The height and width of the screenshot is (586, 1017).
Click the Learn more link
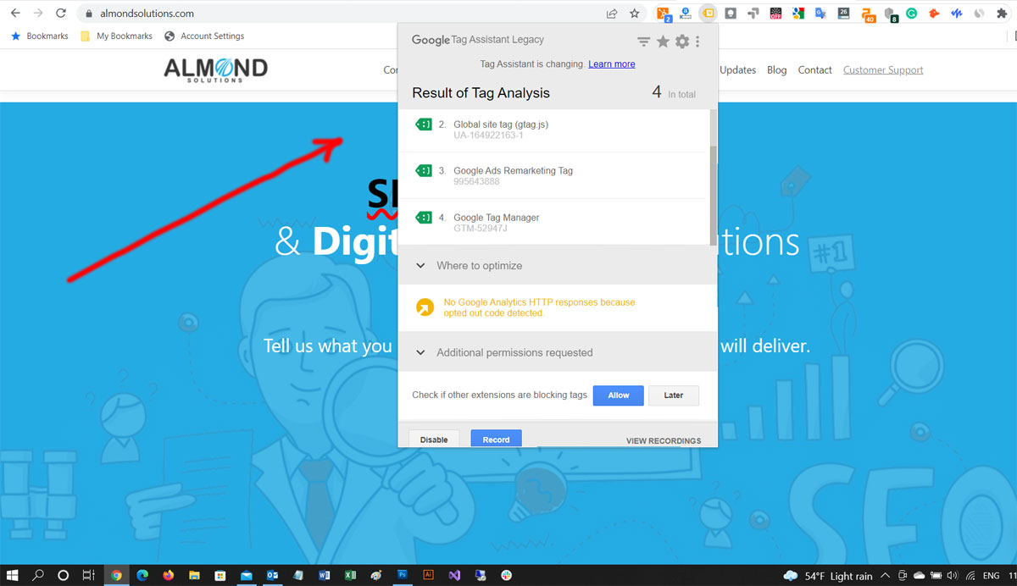tap(612, 64)
